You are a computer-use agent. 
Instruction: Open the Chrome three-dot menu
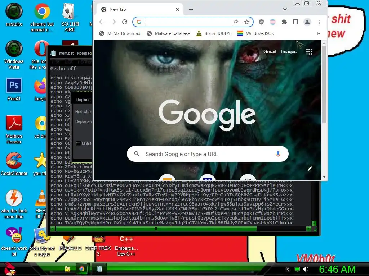pyautogui.click(x=319, y=22)
